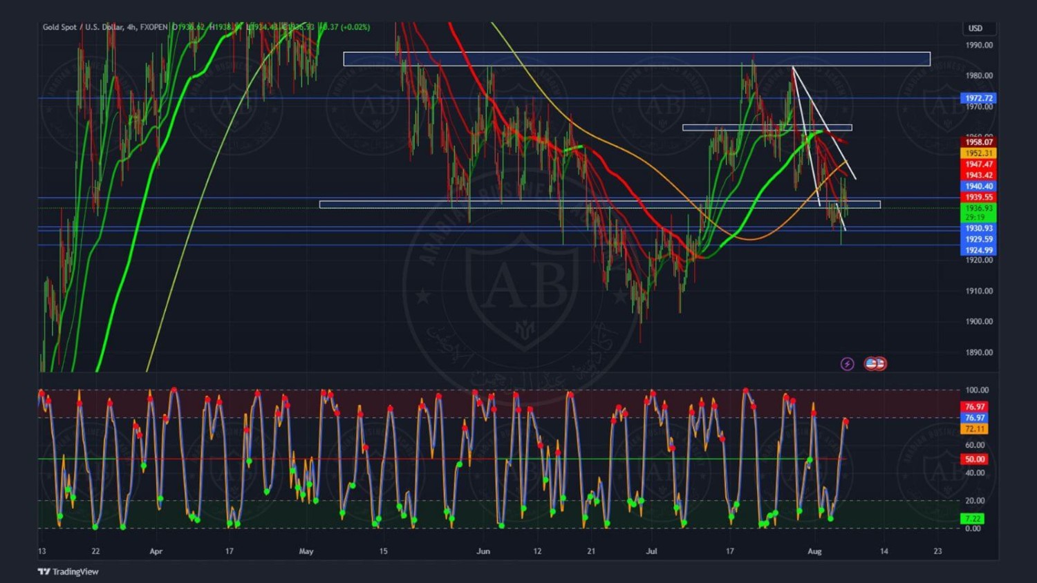Click the 1890.00 price scale tick
This screenshot has width=1037, height=583.
coord(979,352)
